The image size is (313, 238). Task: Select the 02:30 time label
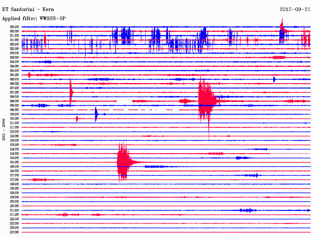(x=14, y=49)
